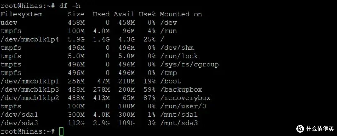The height and width of the screenshot is (136, 337).
Task: Click the Filesystem column header
Action: [x=22, y=14]
